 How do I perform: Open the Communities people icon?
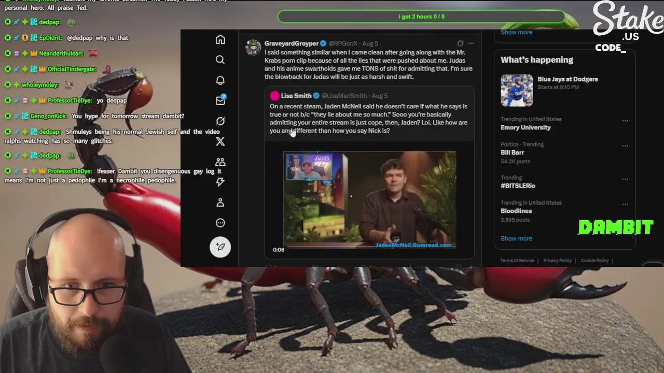click(x=220, y=162)
